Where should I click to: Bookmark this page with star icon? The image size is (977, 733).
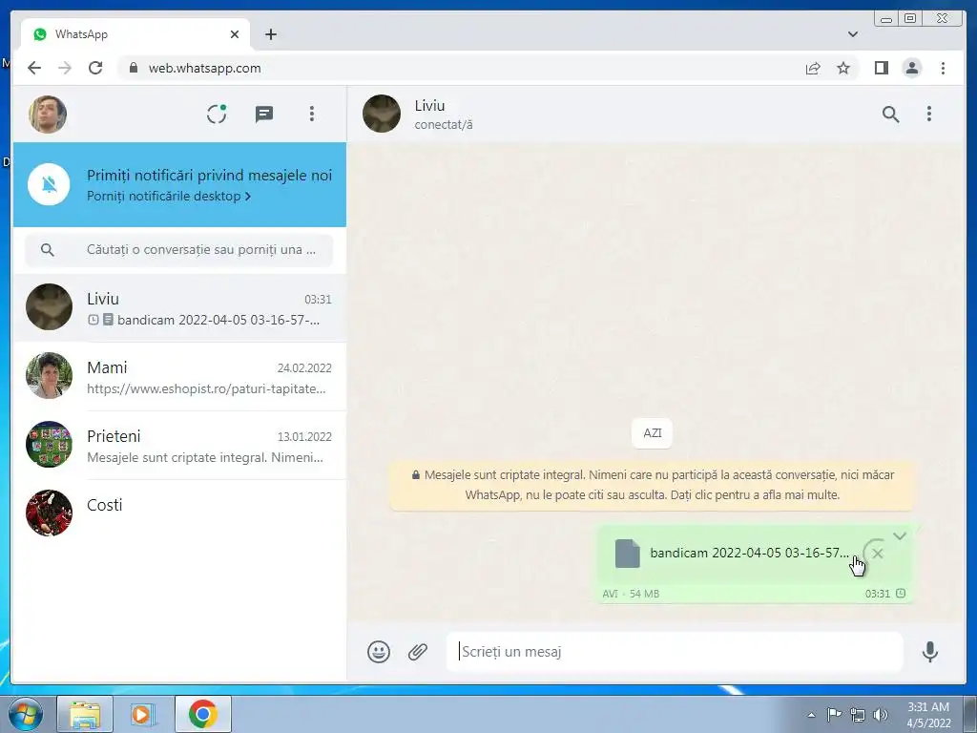click(x=843, y=68)
